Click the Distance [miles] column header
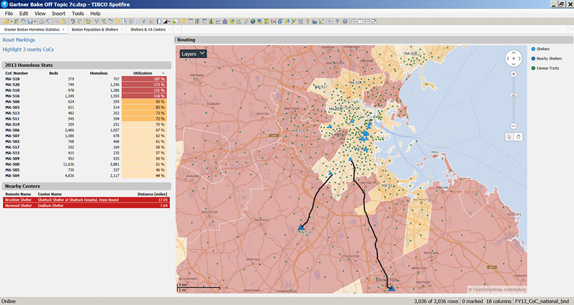 (152, 194)
